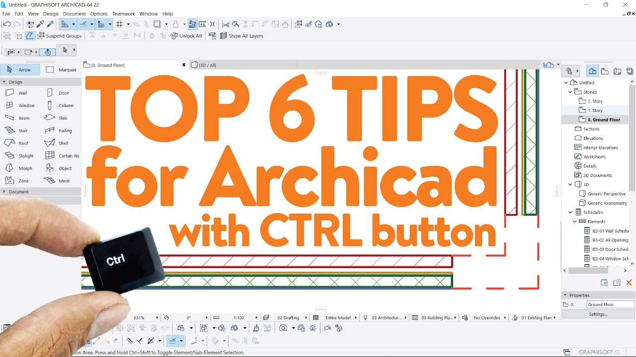This screenshot has height=357, width=636.
Task: Collapse the Stories tree node
Action: tap(570, 92)
